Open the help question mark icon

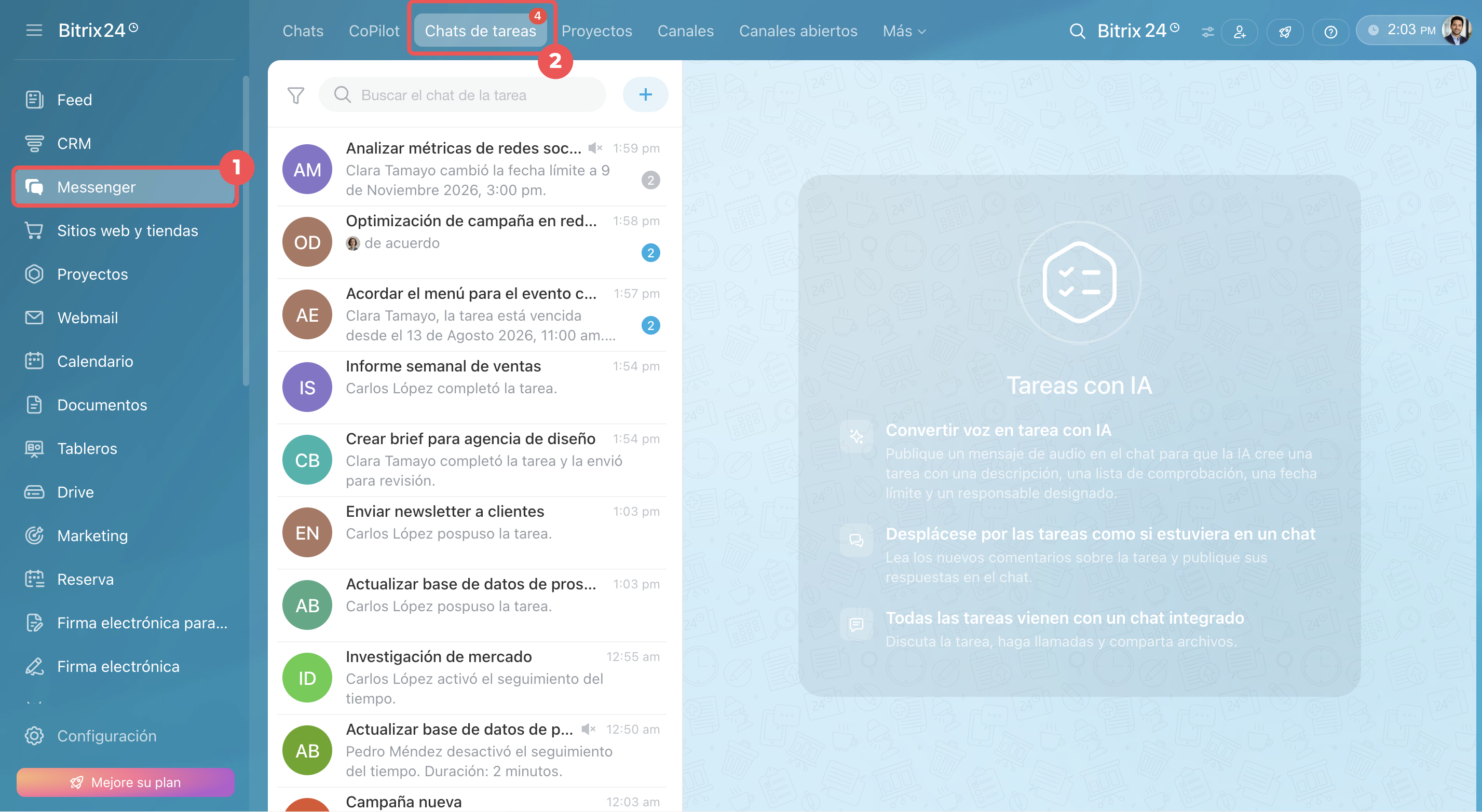(x=1330, y=32)
